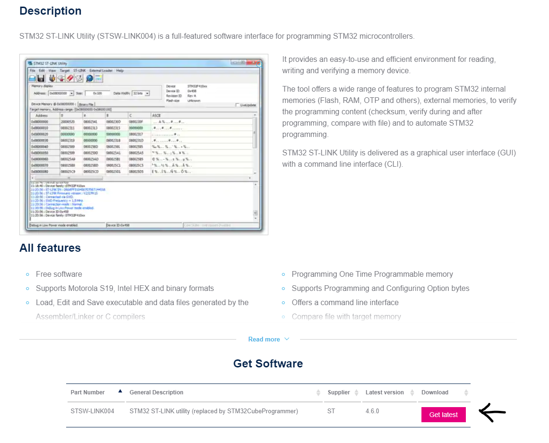Click paragraph about GUI and CLI delivery
Image resolution: width=549 pixels, height=443 pixels.
[x=399, y=159]
